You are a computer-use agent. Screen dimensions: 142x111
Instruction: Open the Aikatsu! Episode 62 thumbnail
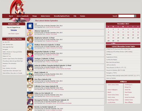30,33
